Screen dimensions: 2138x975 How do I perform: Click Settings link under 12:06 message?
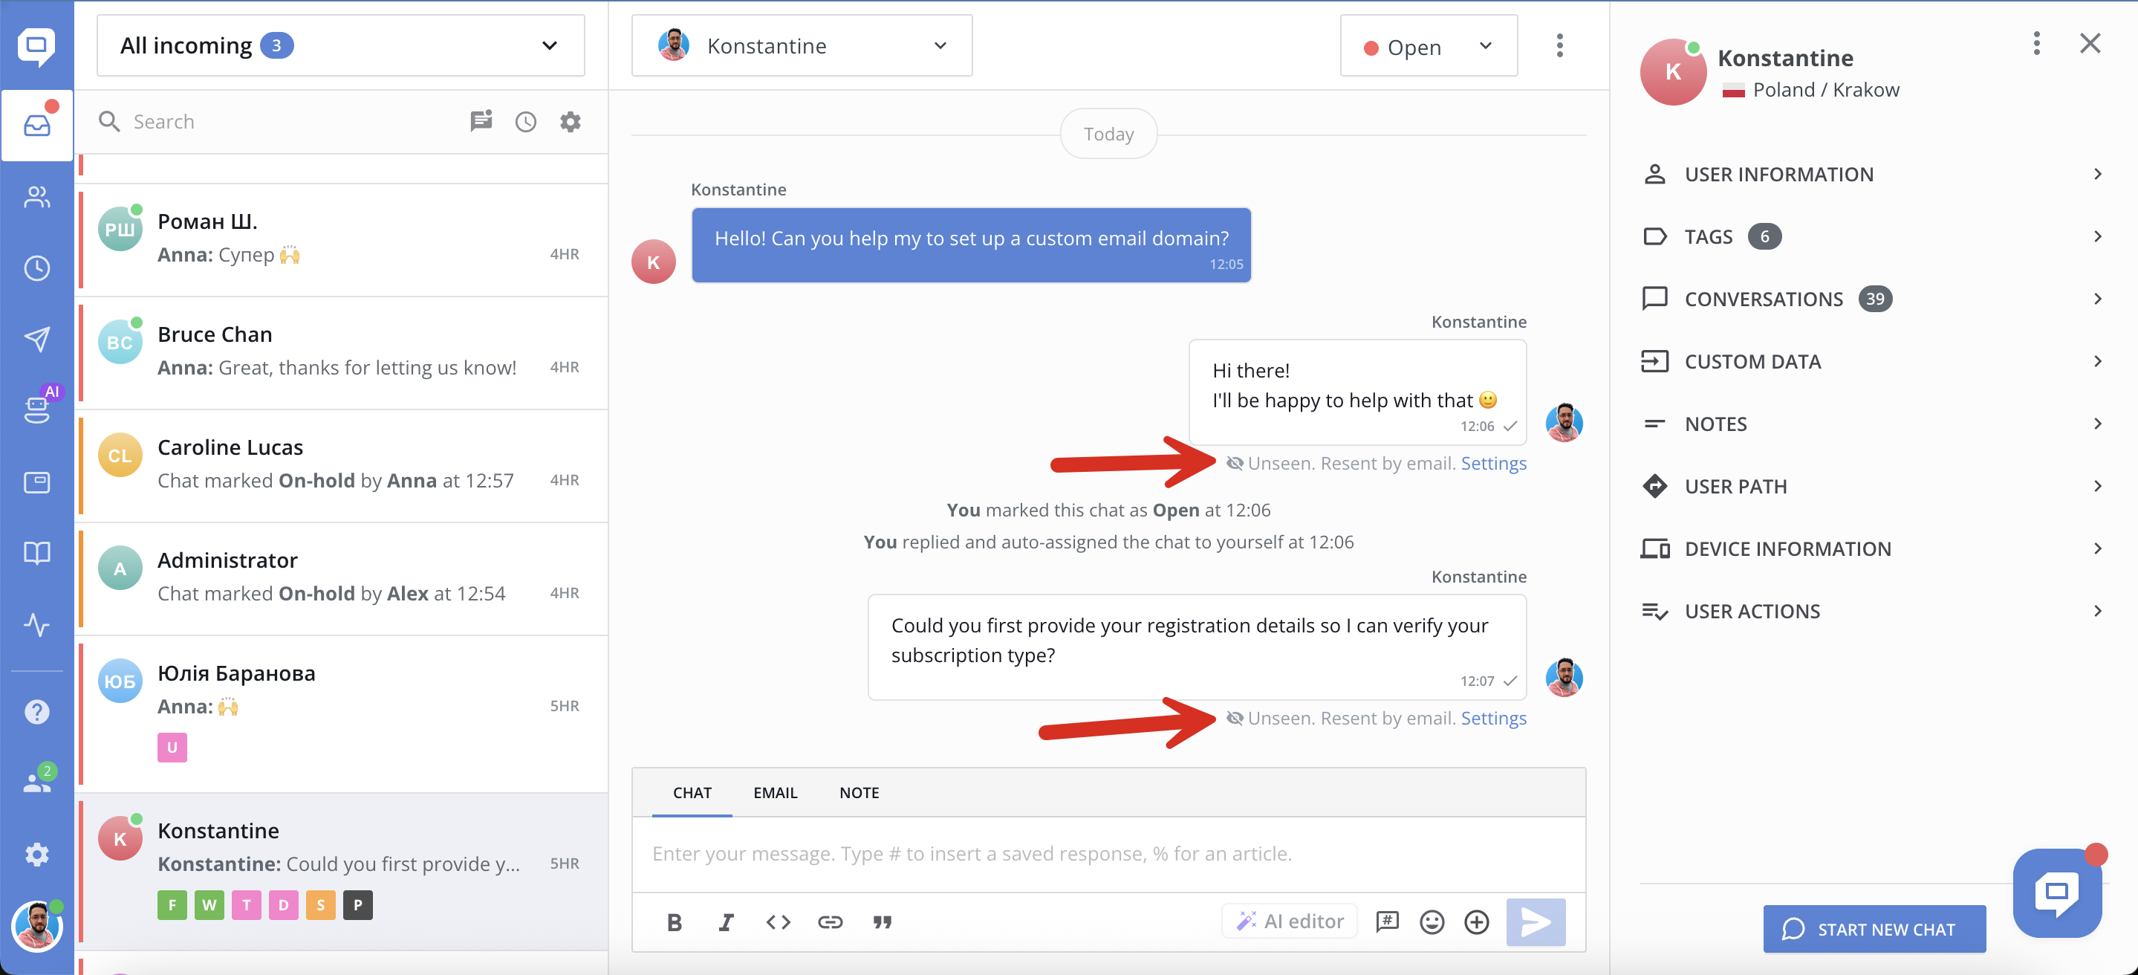(1493, 464)
